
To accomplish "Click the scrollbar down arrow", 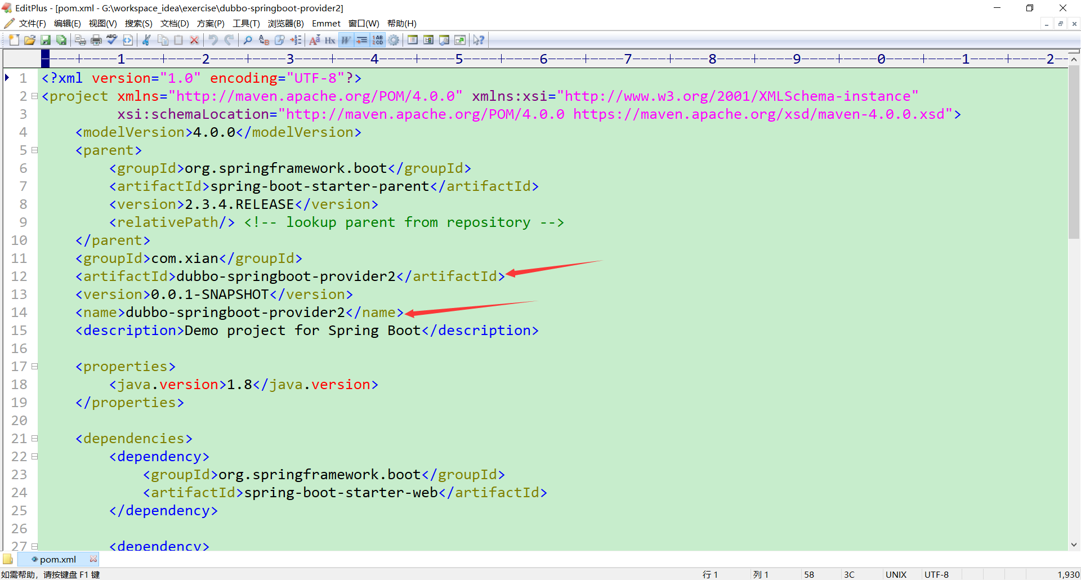I will click(1074, 545).
